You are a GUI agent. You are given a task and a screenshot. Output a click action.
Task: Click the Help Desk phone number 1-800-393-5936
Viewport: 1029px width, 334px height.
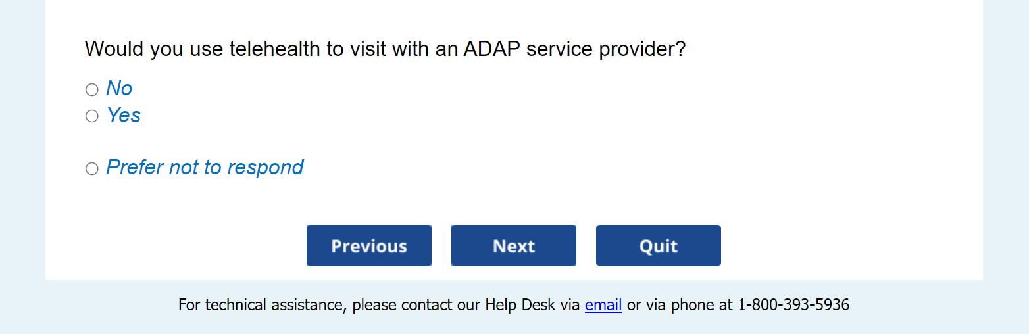pyautogui.click(x=793, y=305)
